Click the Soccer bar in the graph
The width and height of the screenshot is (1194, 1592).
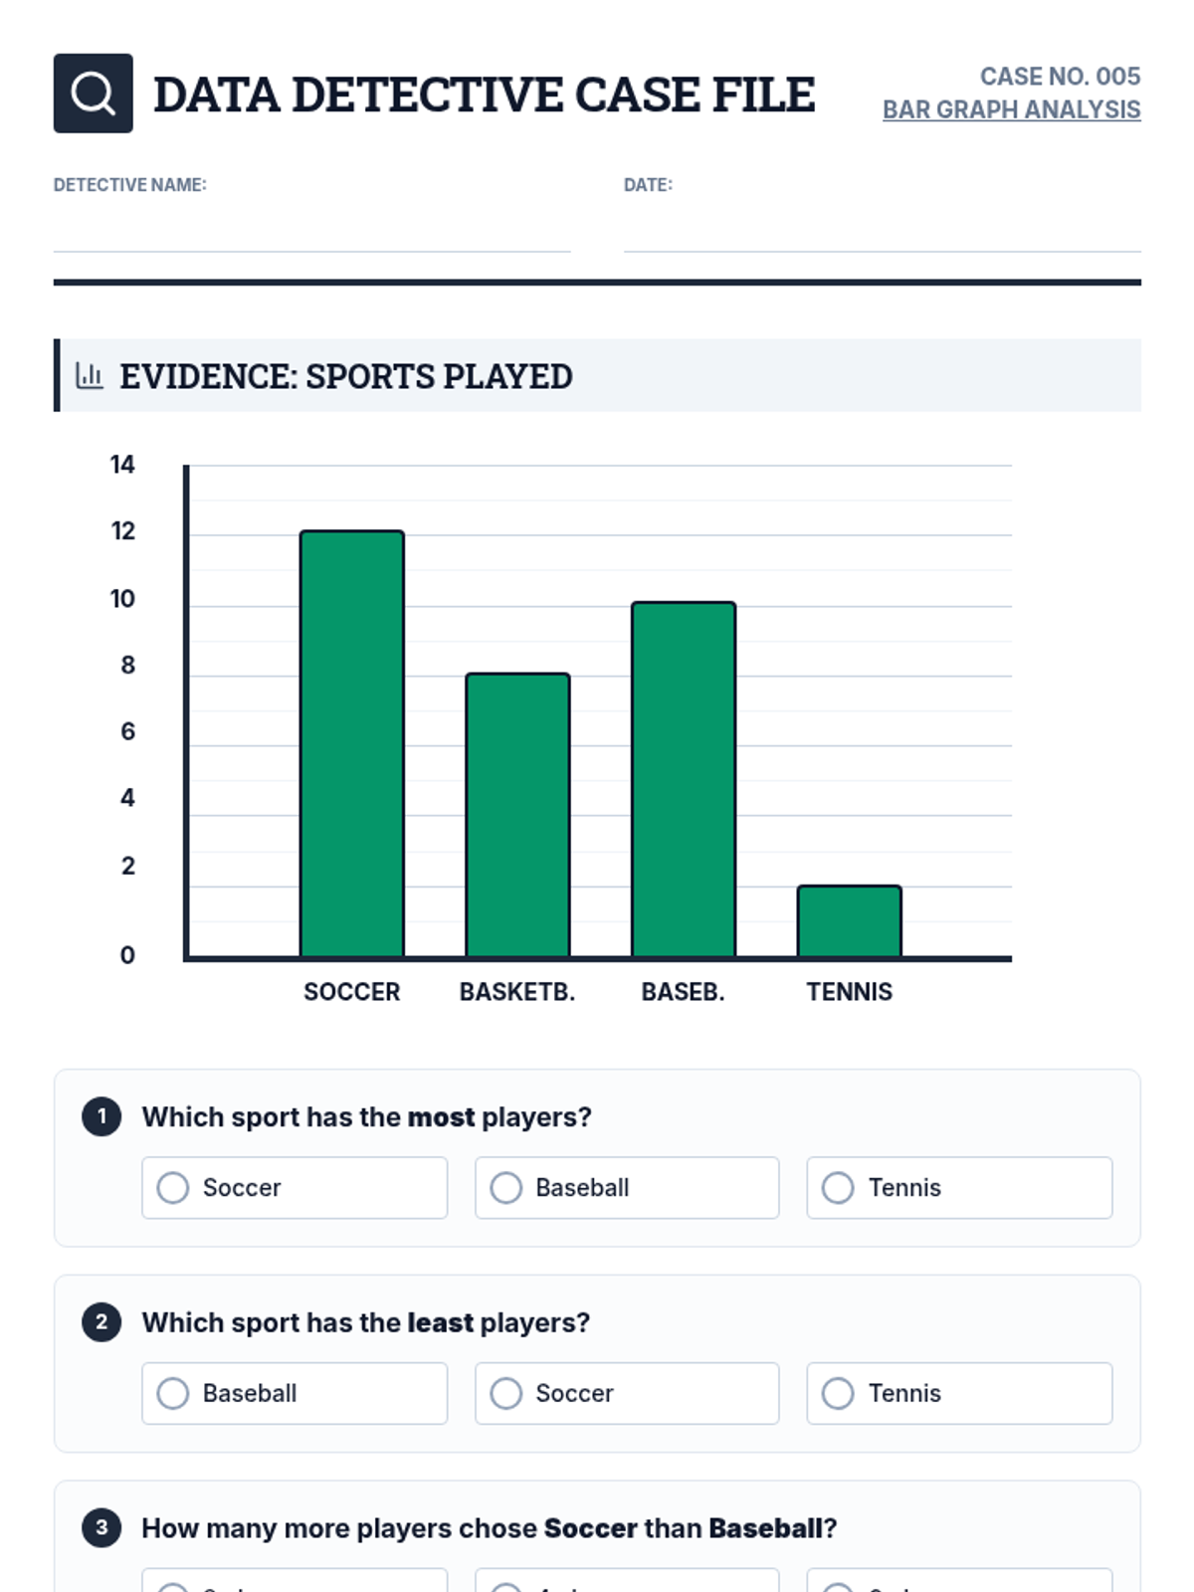(352, 744)
